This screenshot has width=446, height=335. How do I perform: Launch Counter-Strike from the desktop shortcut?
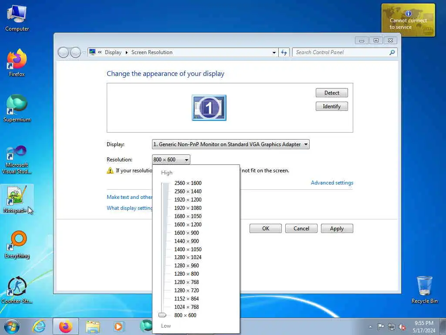pos(17,290)
